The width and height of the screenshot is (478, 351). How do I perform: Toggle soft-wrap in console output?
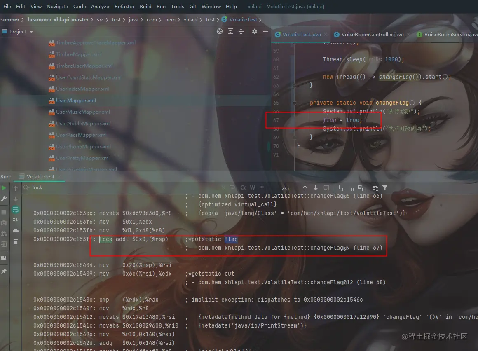(x=16, y=210)
